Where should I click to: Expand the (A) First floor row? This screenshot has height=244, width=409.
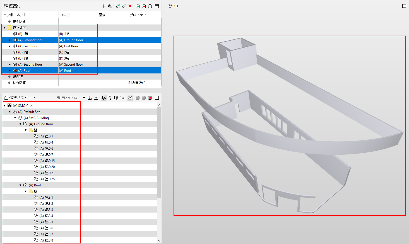click(x=10, y=46)
